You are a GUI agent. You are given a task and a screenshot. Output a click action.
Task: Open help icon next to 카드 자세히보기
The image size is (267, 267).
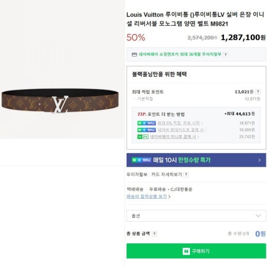pyautogui.click(x=186, y=175)
